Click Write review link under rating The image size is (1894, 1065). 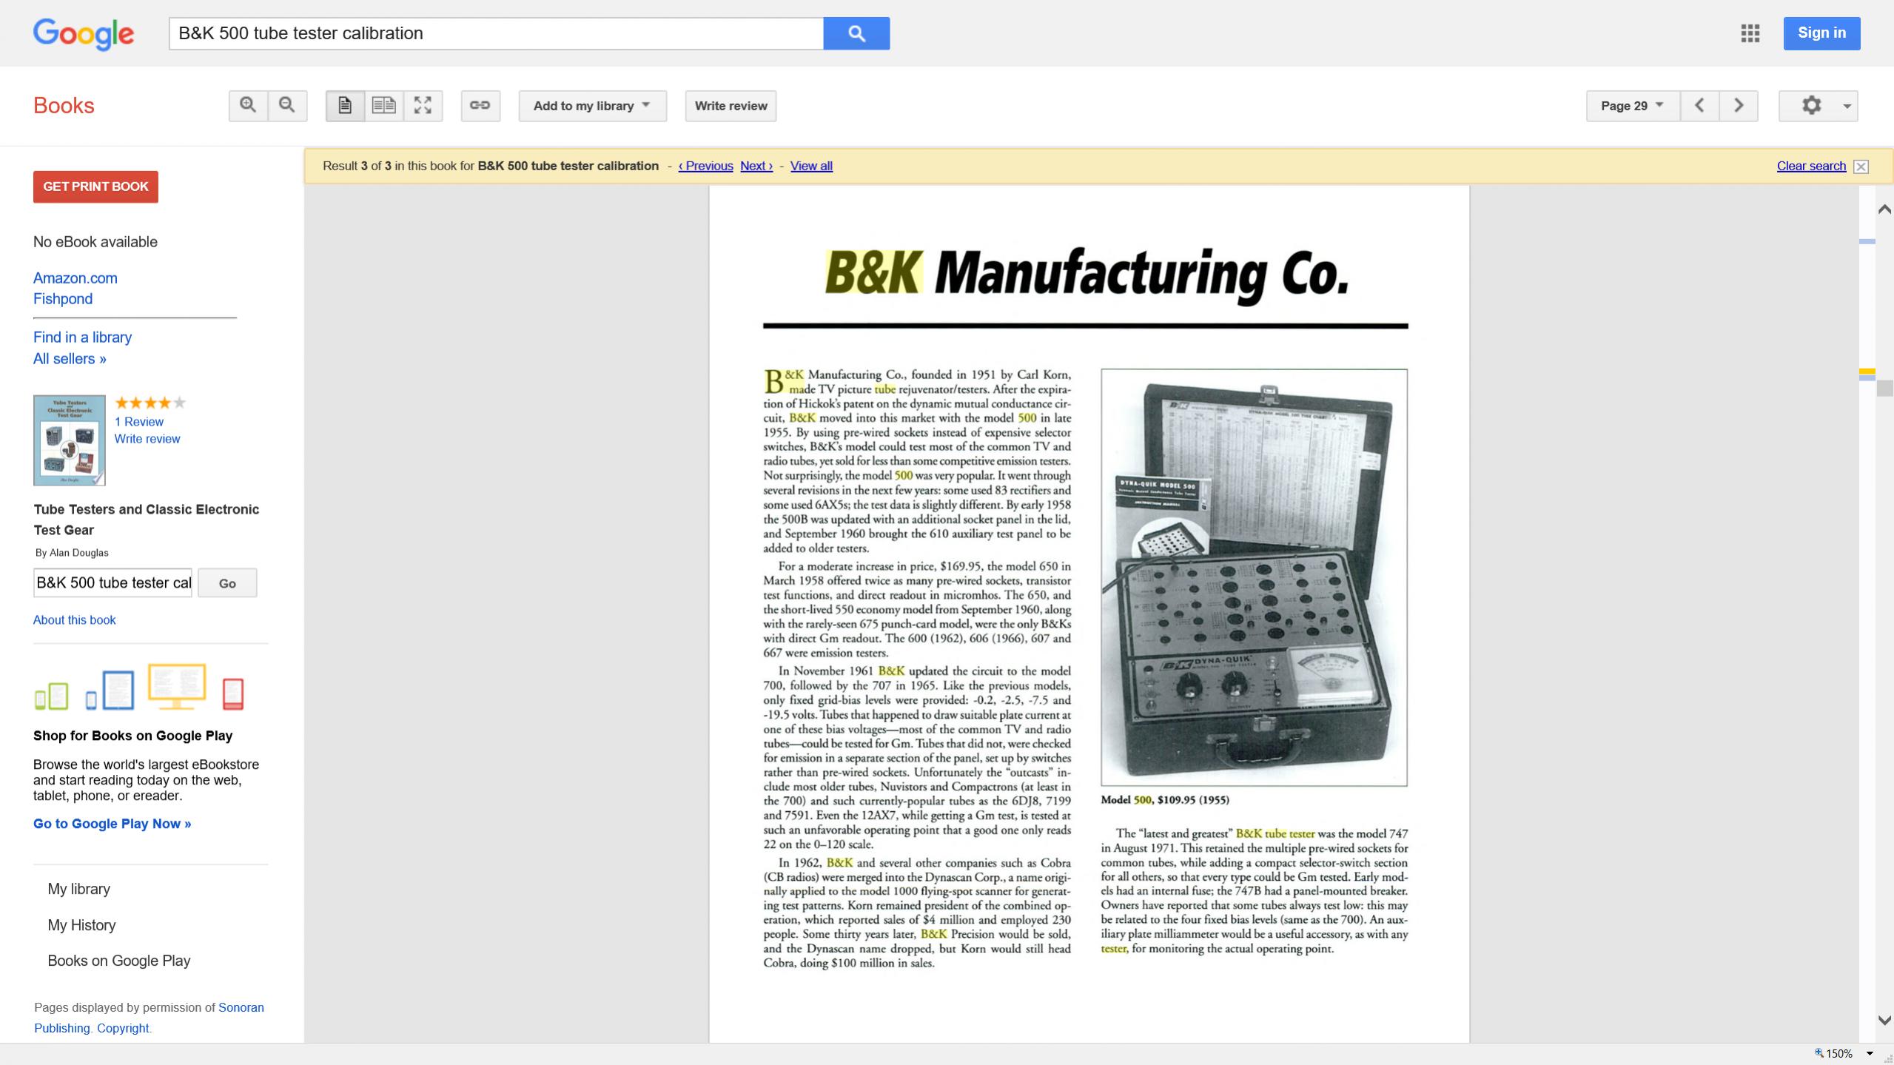147,439
